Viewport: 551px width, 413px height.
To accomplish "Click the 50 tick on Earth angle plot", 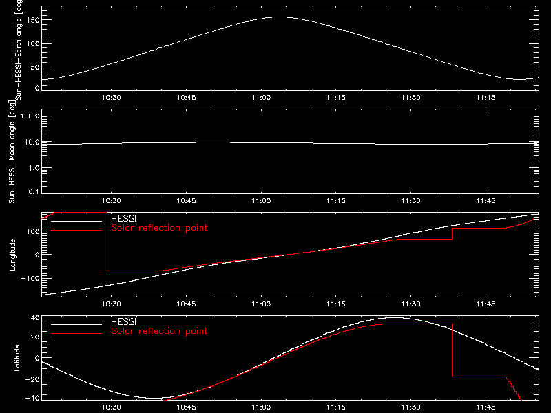I will (x=35, y=67).
